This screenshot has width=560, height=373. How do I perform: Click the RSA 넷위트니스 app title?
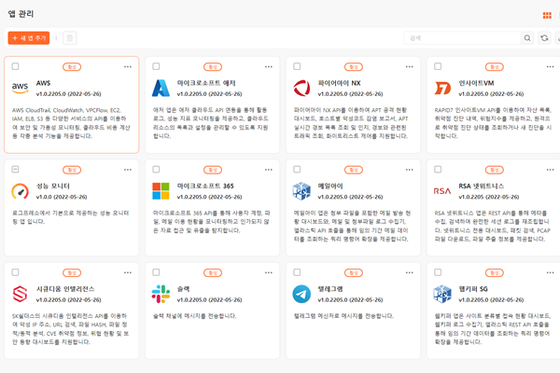tap(481, 186)
